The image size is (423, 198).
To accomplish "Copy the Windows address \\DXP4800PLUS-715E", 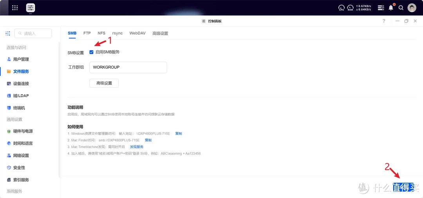I will point(179,133).
